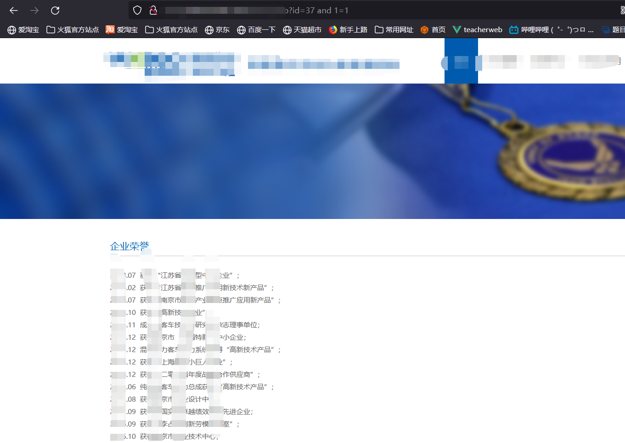Click the insecure connection padlock icon

pos(153,10)
